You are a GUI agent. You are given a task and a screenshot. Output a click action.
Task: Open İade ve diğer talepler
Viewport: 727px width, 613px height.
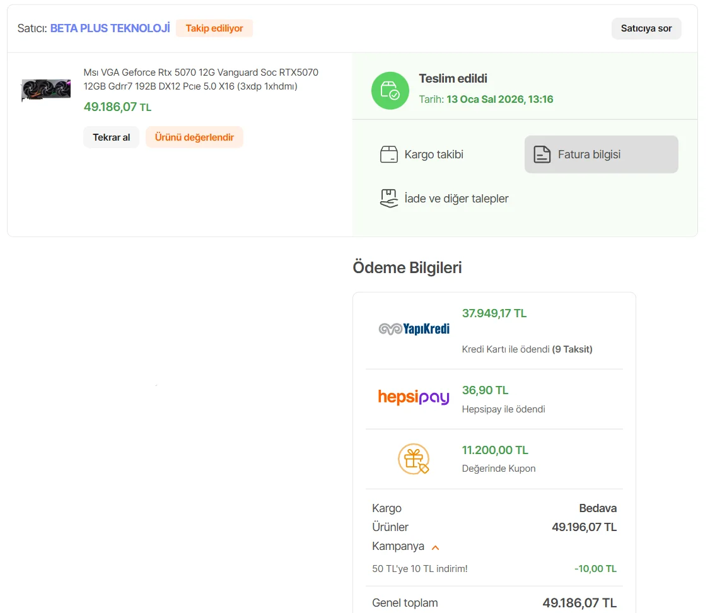coord(456,199)
